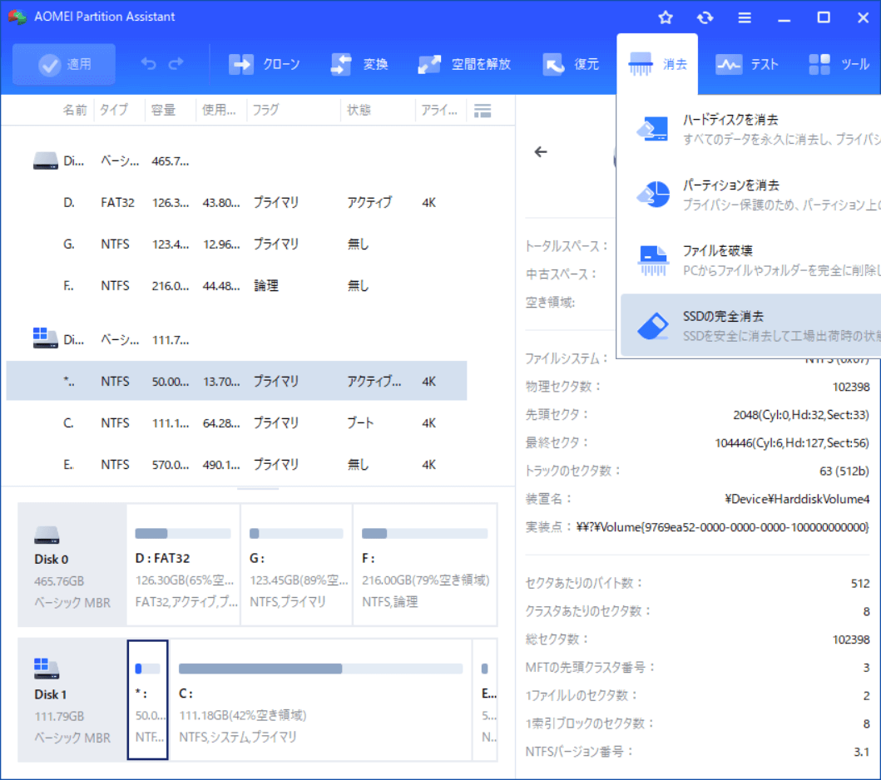The height and width of the screenshot is (780, 881).
Task: Select the C: NTFS boot partition row
Action: pos(236,423)
